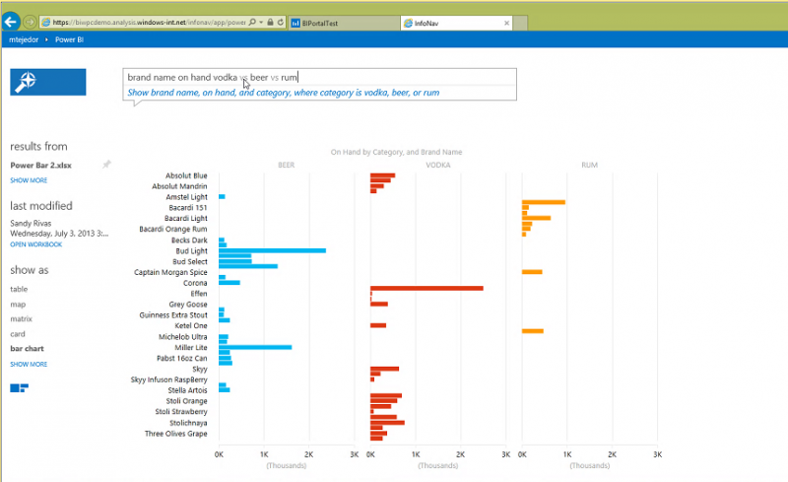Image resolution: width=788 pixels, height=482 pixels.
Task: Click the Bud Light beer bar
Action: (x=273, y=250)
